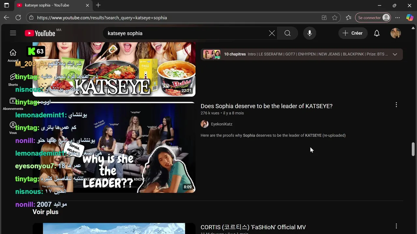Open browser favorites list
Image resolution: width=417 pixels, height=234 pixels.
click(x=348, y=18)
